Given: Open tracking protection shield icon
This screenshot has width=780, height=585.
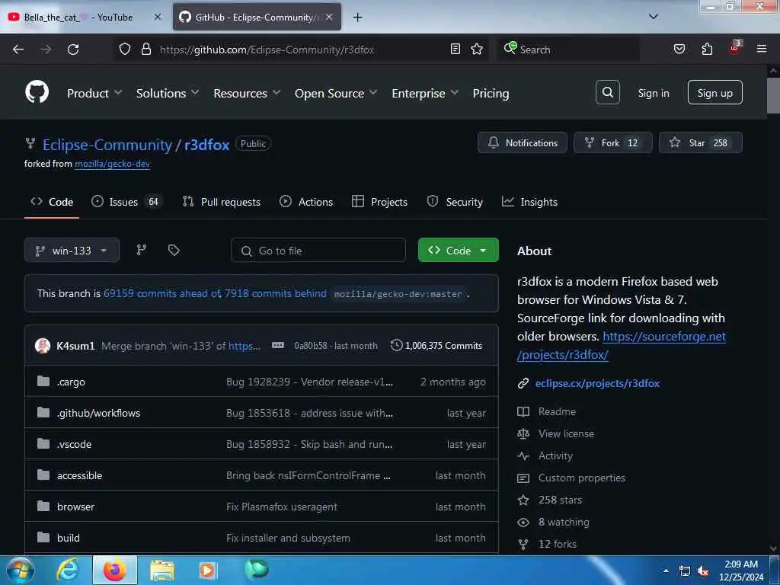Looking at the screenshot, I should point(125,50).
